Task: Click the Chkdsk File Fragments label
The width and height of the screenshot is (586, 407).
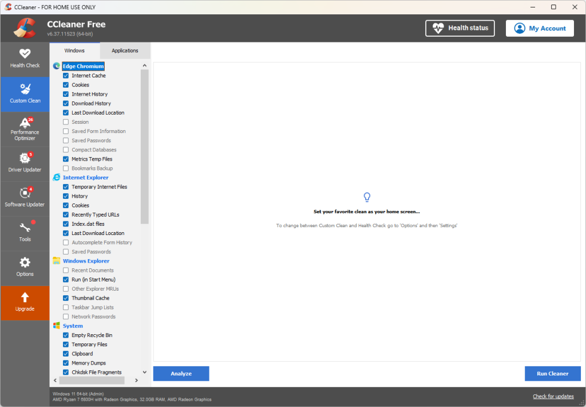Action: pos(96,372)
